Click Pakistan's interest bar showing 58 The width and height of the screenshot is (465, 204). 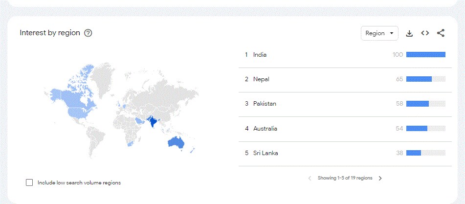click(x=418, y=104)
